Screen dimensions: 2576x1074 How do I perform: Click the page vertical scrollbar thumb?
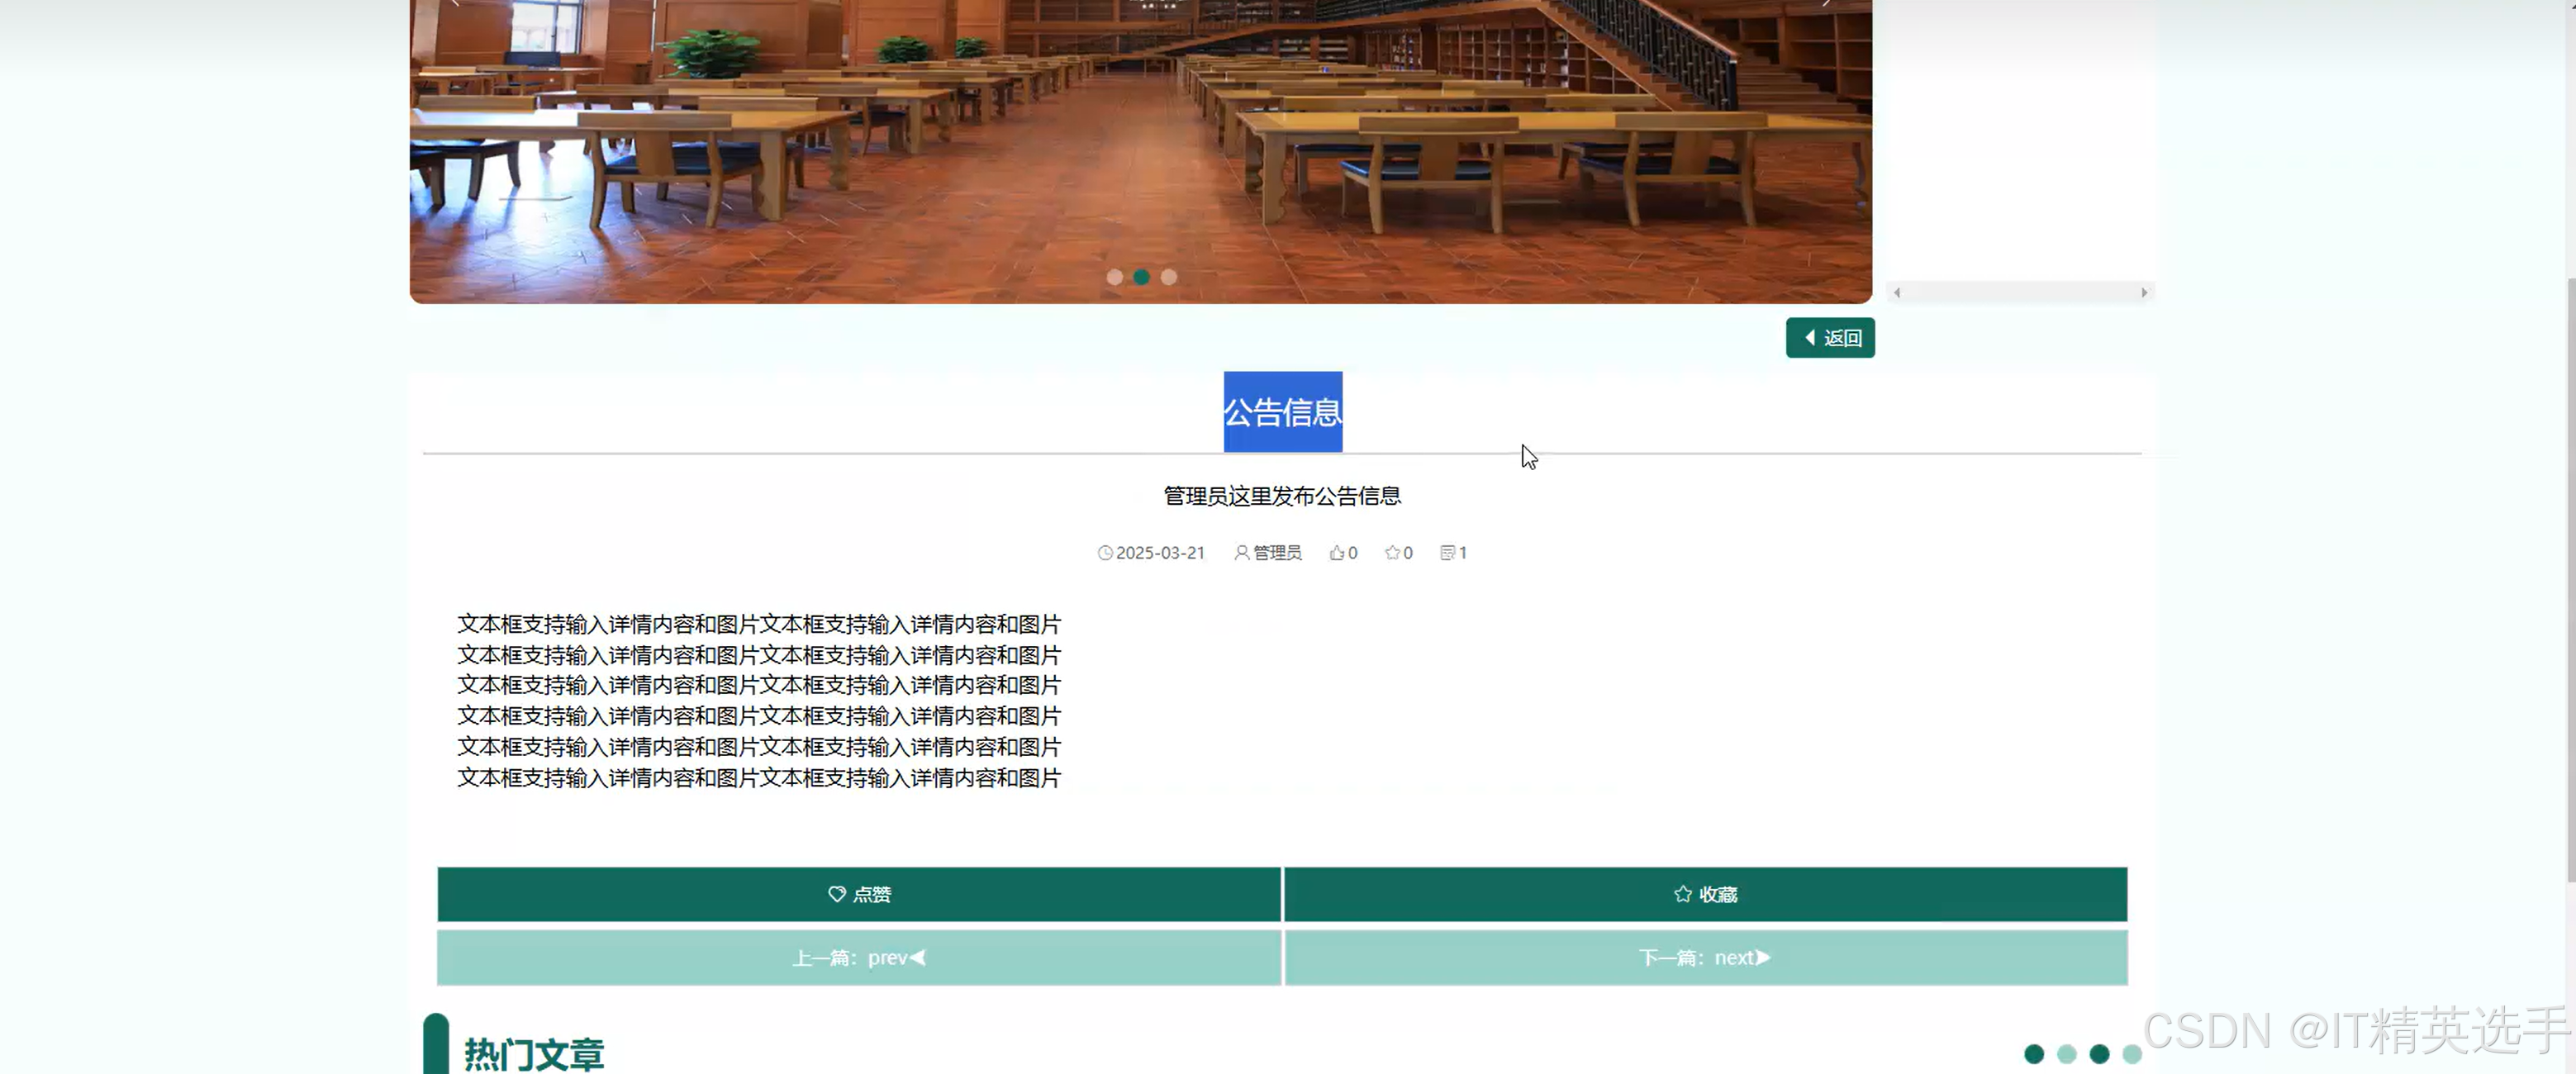(x=2571, y=580)
